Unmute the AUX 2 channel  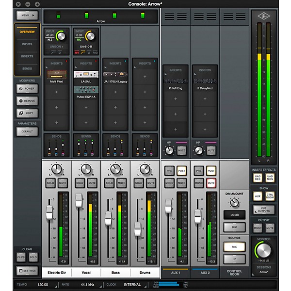211,183
